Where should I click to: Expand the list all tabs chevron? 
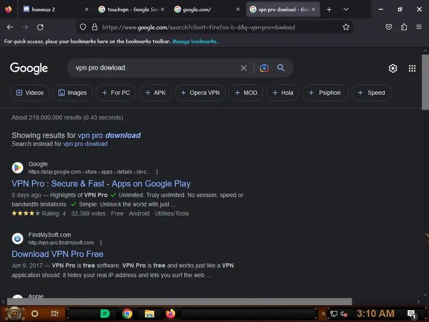pos(346,9)
